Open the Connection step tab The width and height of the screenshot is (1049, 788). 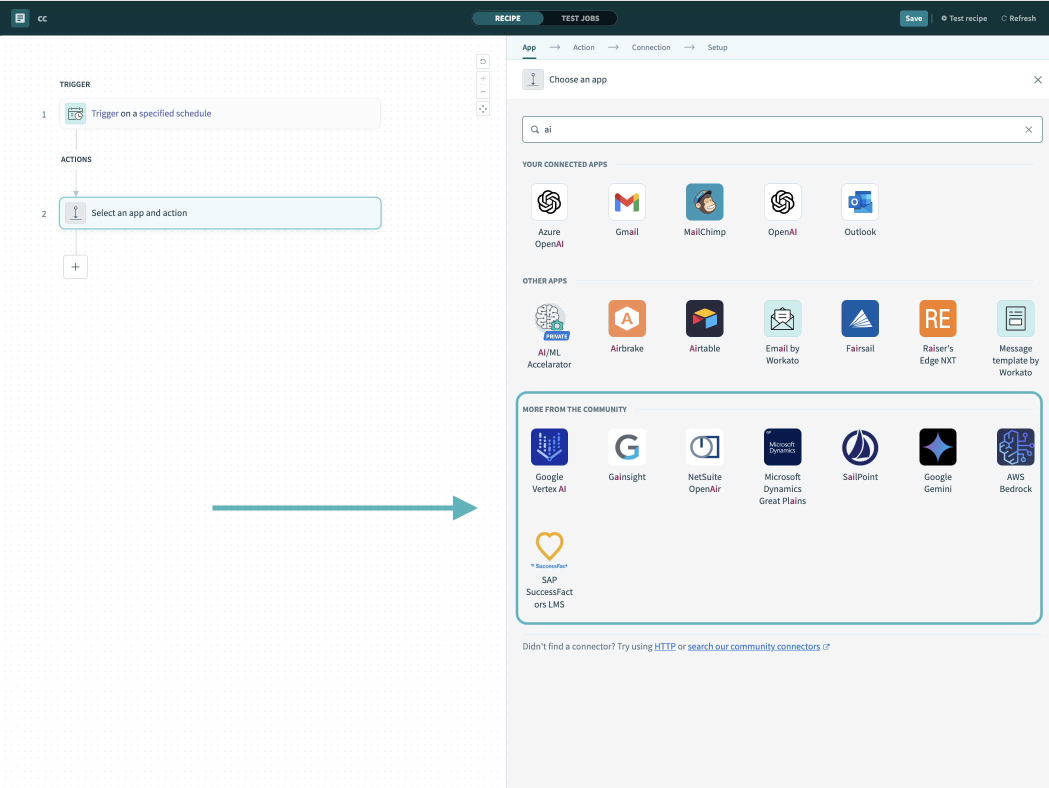coord(650,47)
